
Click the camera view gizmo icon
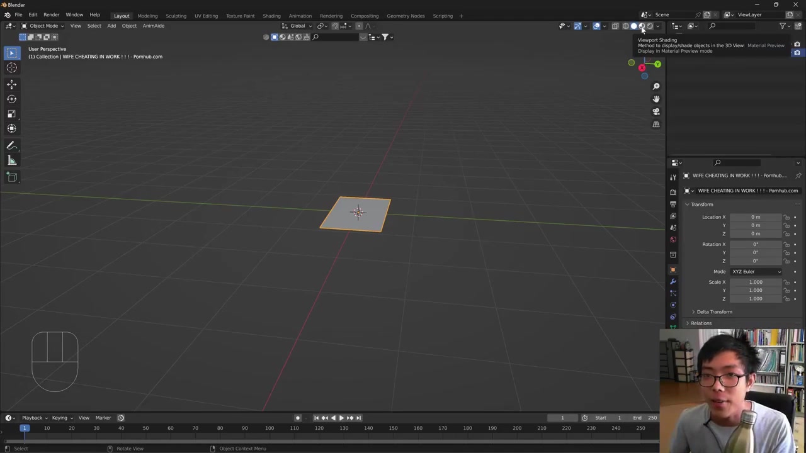click(x=656, y=112)
